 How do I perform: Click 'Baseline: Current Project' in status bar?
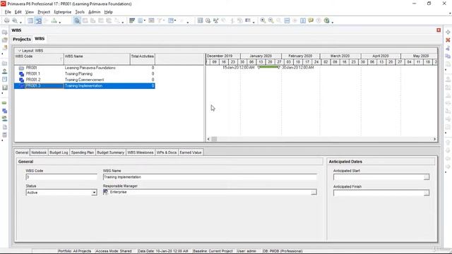[213, 251]
